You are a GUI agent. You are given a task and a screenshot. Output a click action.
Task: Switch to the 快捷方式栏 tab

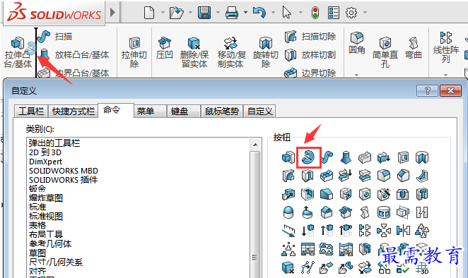(74, 111)
